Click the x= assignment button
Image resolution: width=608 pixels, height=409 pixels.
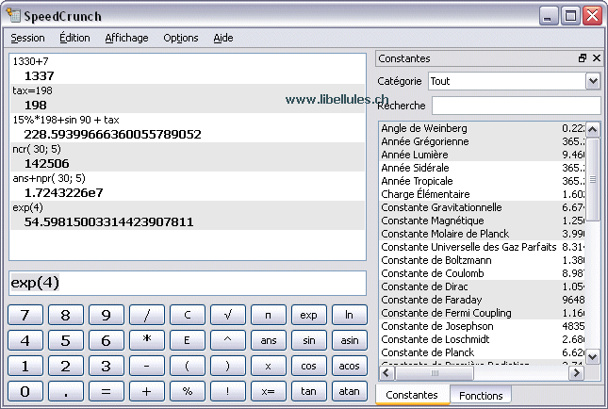(269, 391)
